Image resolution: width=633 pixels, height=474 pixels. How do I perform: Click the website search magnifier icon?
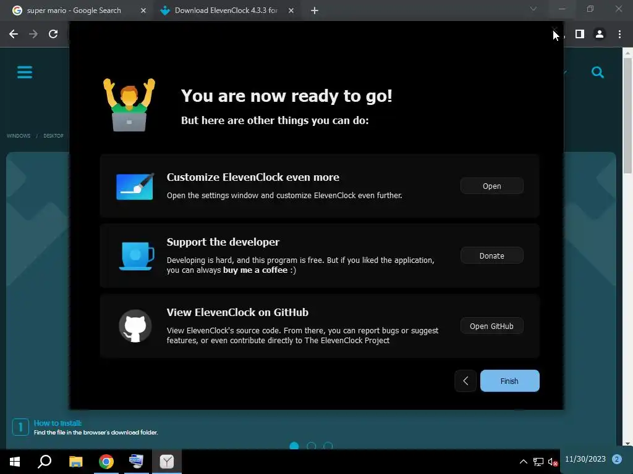point(598,73)
